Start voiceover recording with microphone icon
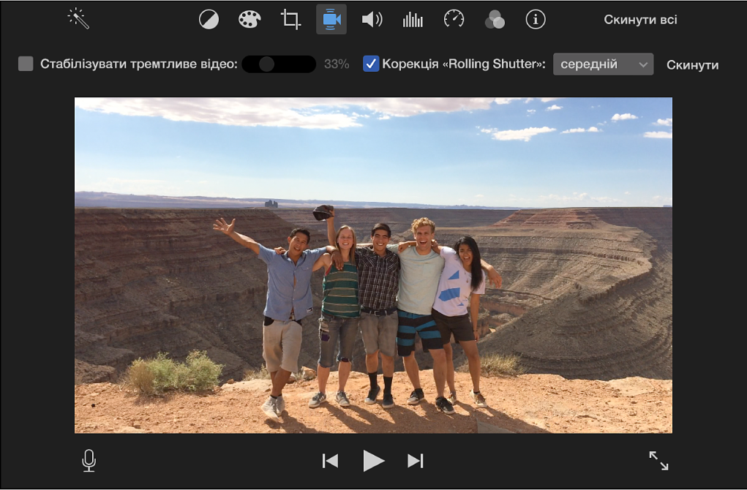The width and height of the screenshot is (747, 490). click(89, 461)
